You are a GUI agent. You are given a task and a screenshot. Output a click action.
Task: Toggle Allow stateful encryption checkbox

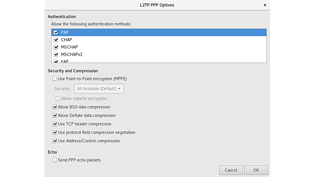(58, 99)
